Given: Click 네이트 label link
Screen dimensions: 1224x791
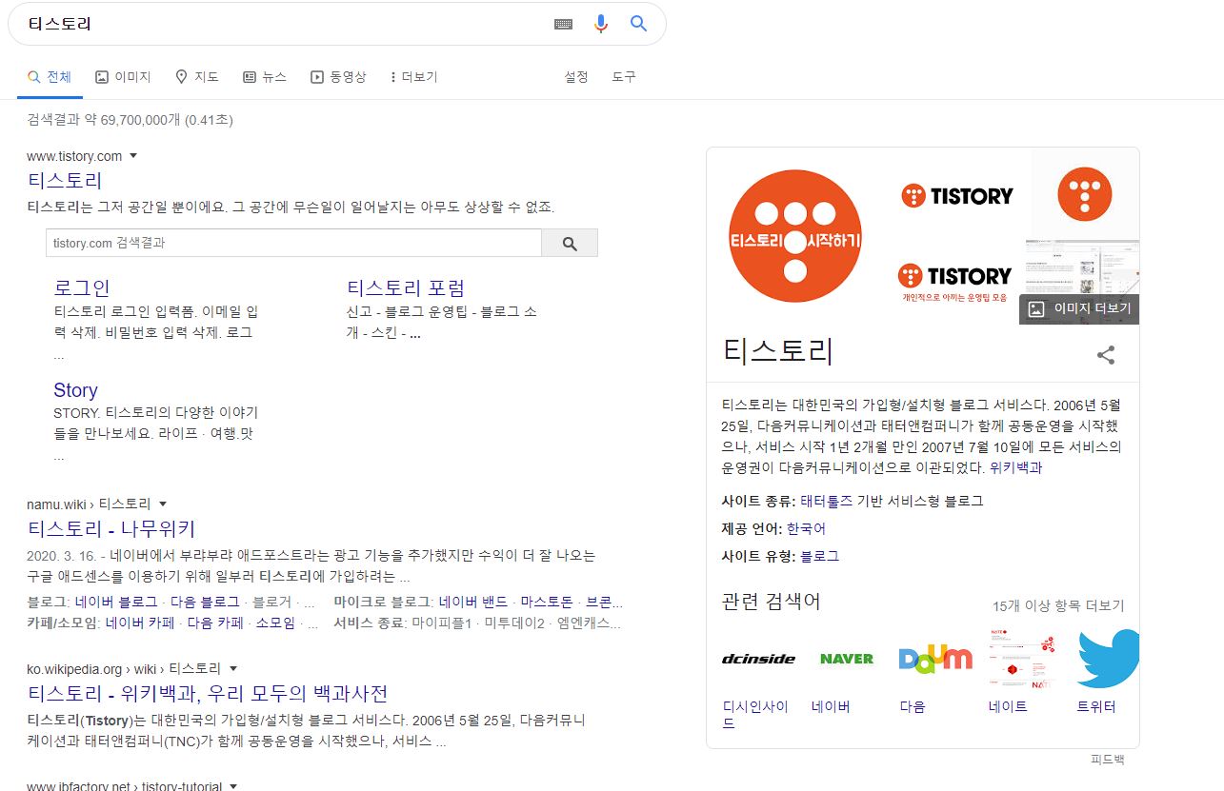Looking at the screenshot, I should (1008, 706).
